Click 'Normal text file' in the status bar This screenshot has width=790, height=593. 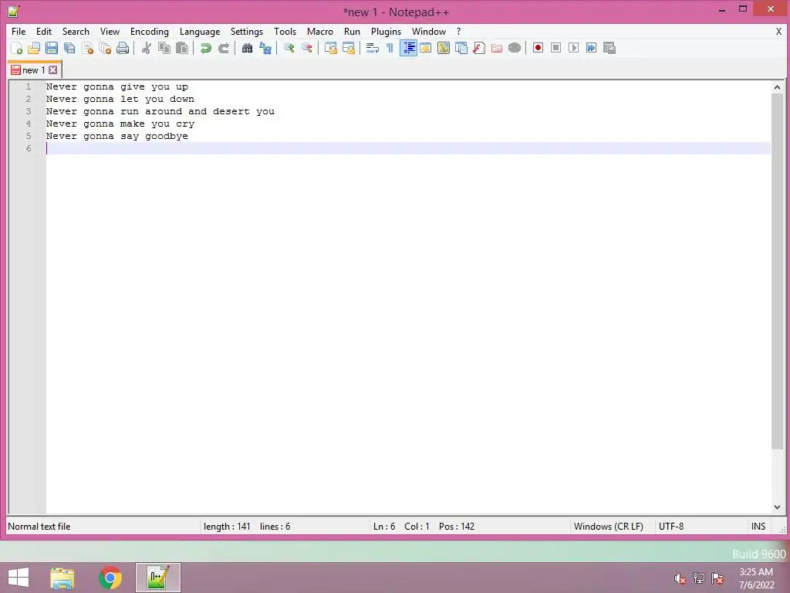click(x=39, y=527)
